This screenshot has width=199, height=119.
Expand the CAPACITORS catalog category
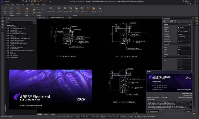[7, 27]
